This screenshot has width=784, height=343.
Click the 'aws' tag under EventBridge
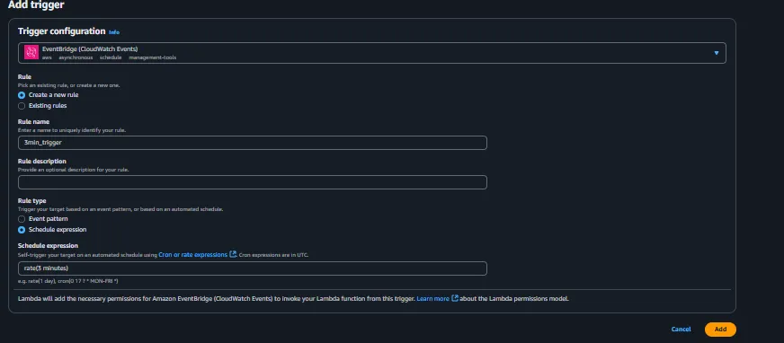pyautogui.click(x=47, y=57)
